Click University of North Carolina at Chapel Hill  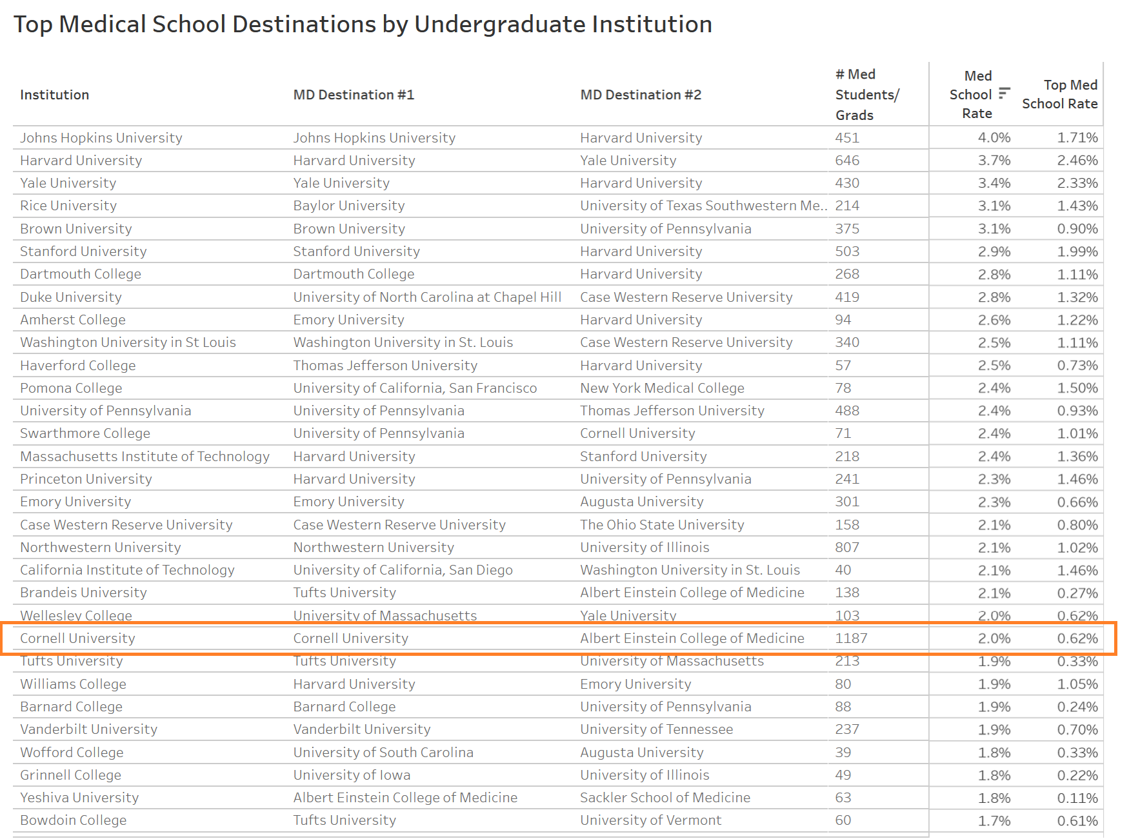pos(427,297)
